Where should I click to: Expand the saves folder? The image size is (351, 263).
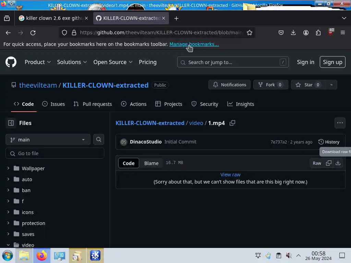click(x=8, y=234)
